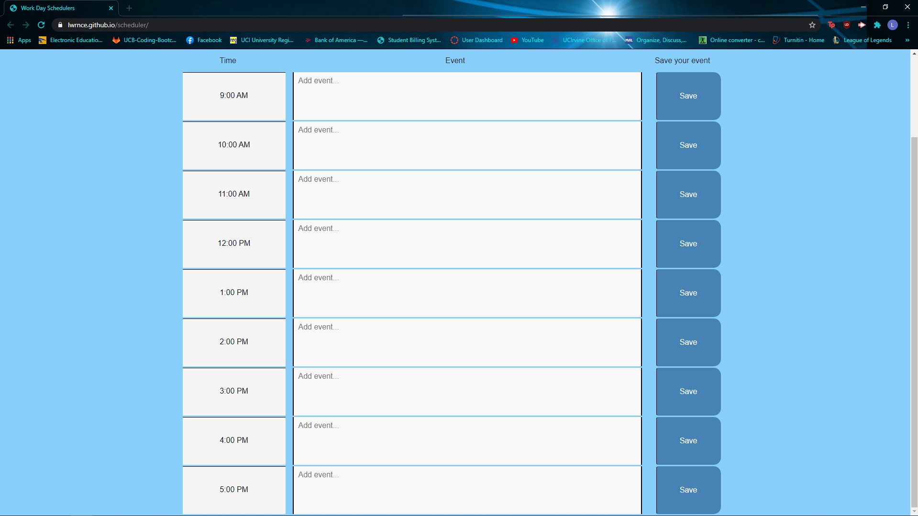Click the address bar URL
918x516 pixels.
pyautogui.click(x=108, y=25)
